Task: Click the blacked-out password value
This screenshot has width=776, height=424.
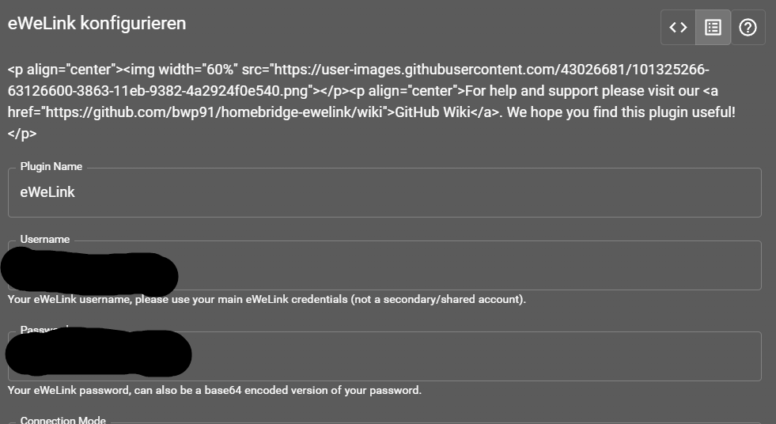Action: point(98,353)
